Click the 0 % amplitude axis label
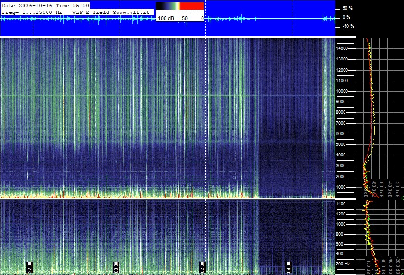This screenshot has height=275, width=404. pyautogui.click(x=346, y=17)
